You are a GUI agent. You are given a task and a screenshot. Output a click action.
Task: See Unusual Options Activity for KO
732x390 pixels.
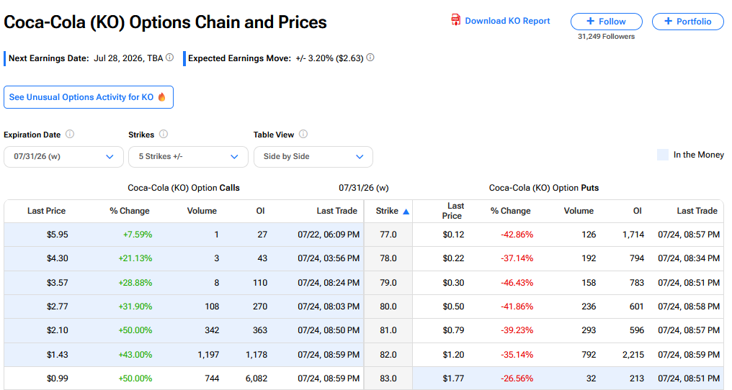point(89,97)
